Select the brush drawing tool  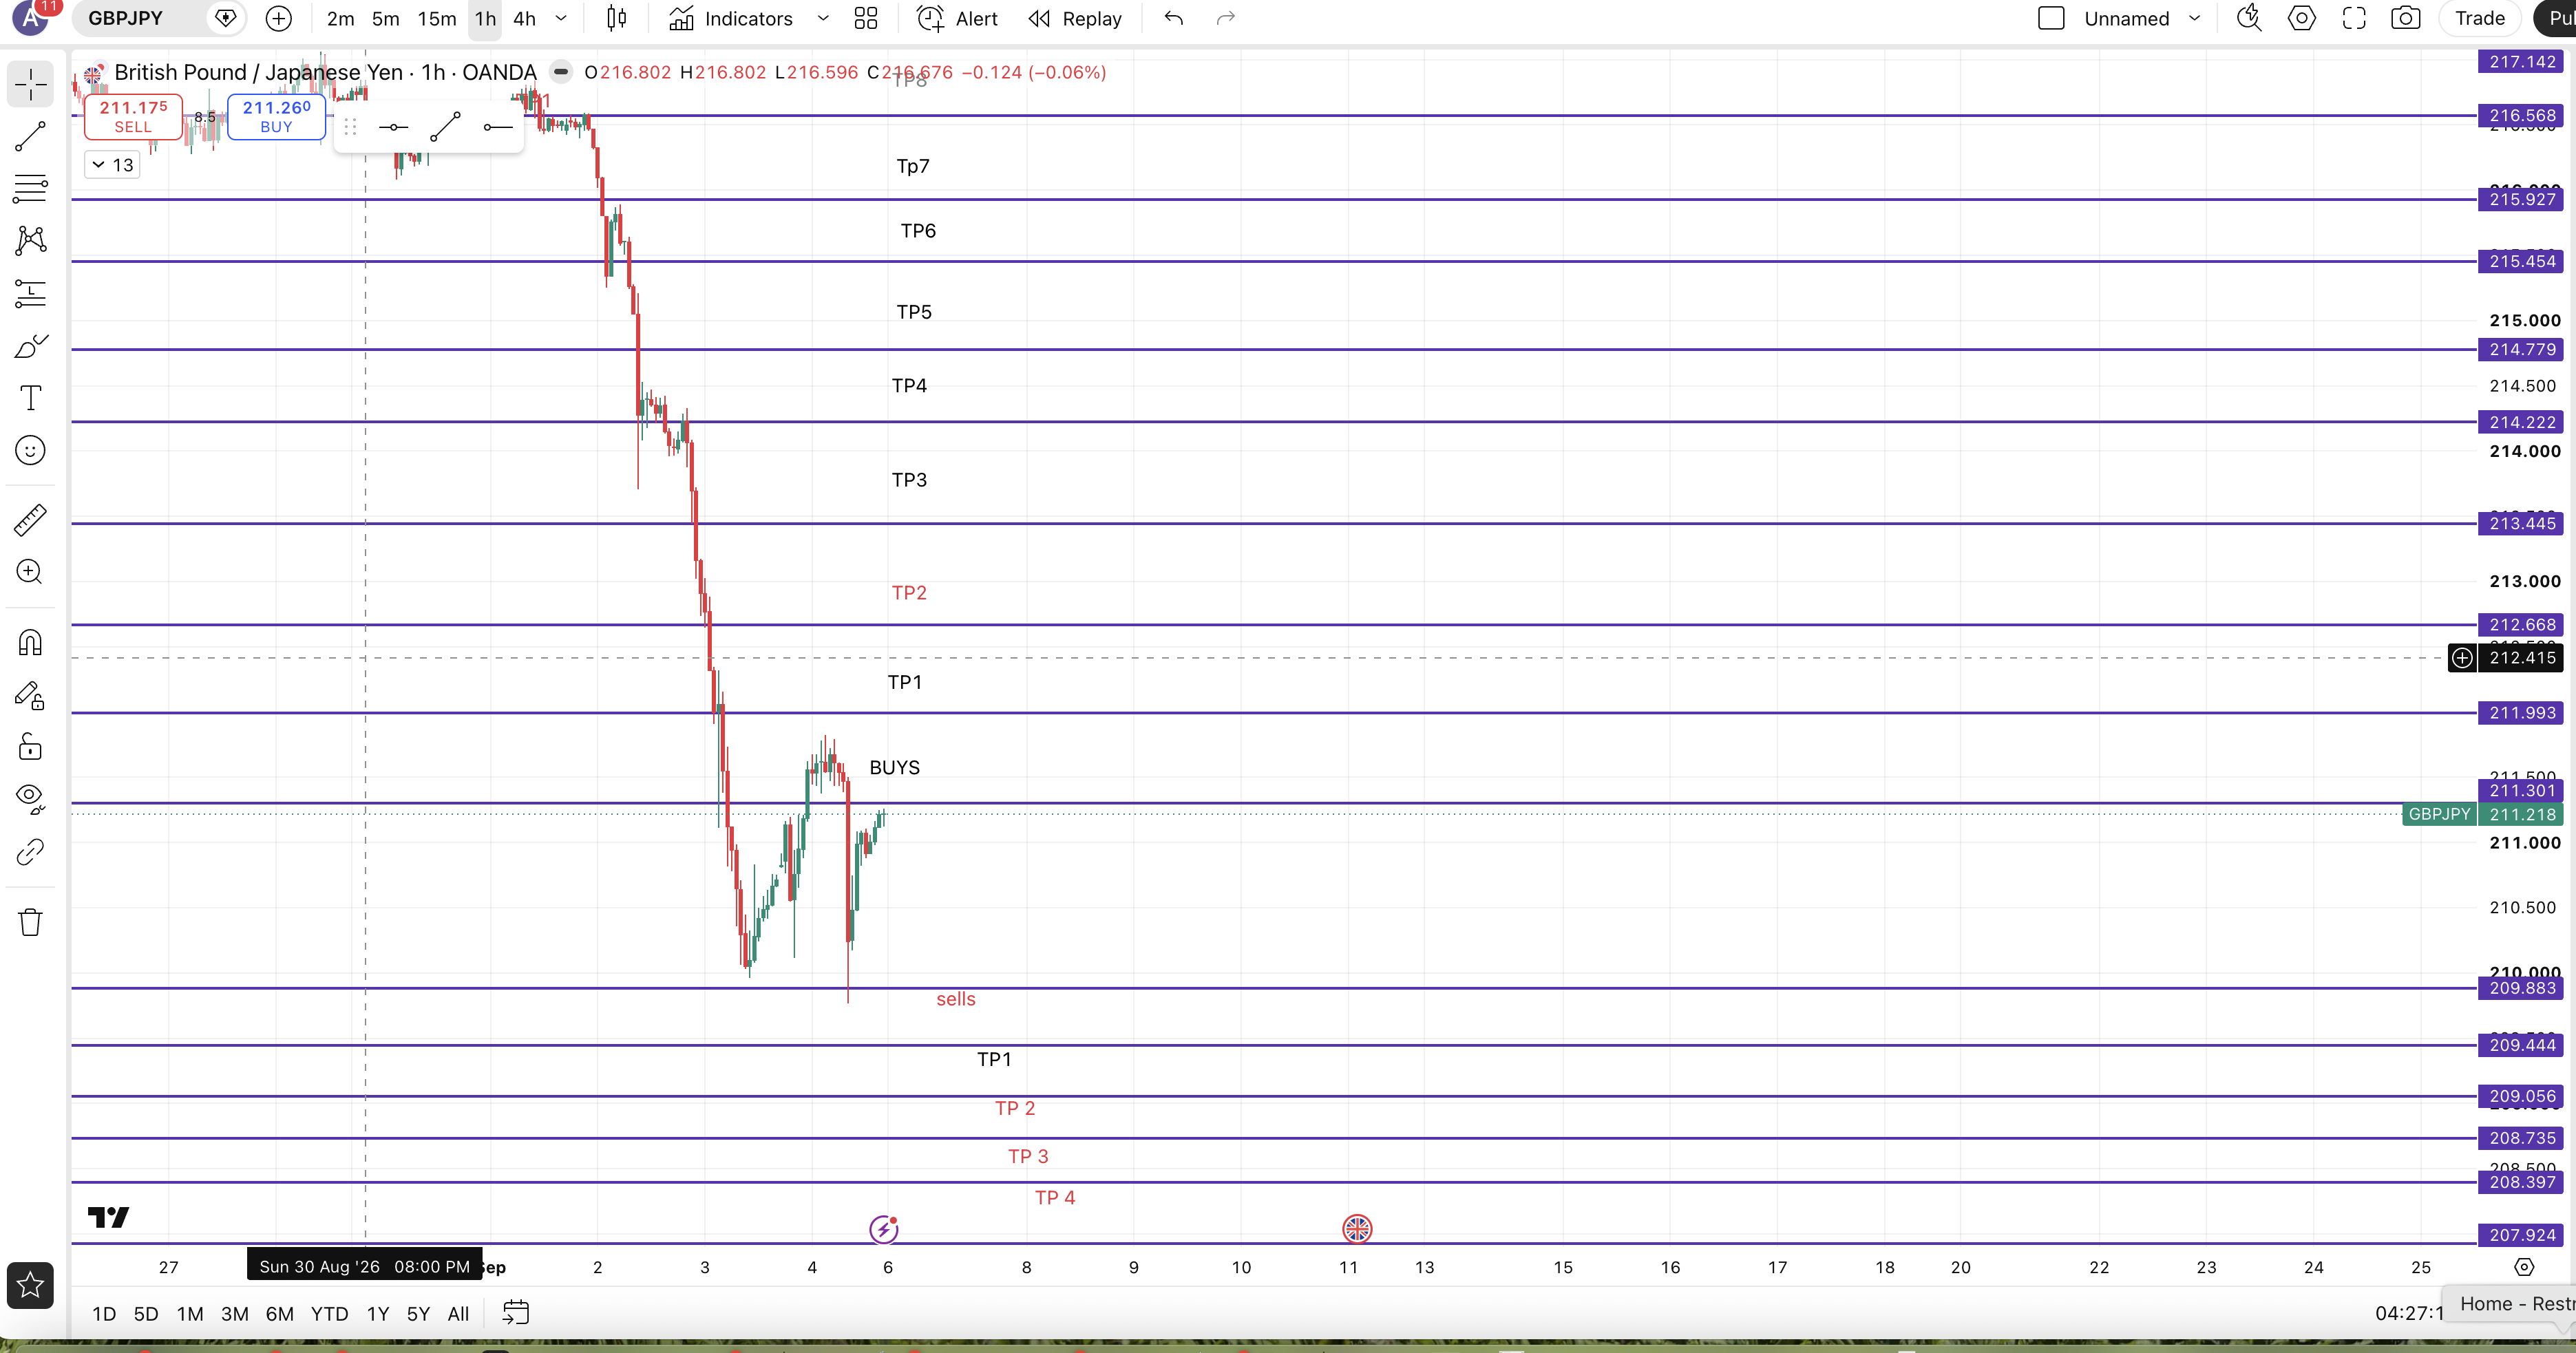click(x=31, y=346)
